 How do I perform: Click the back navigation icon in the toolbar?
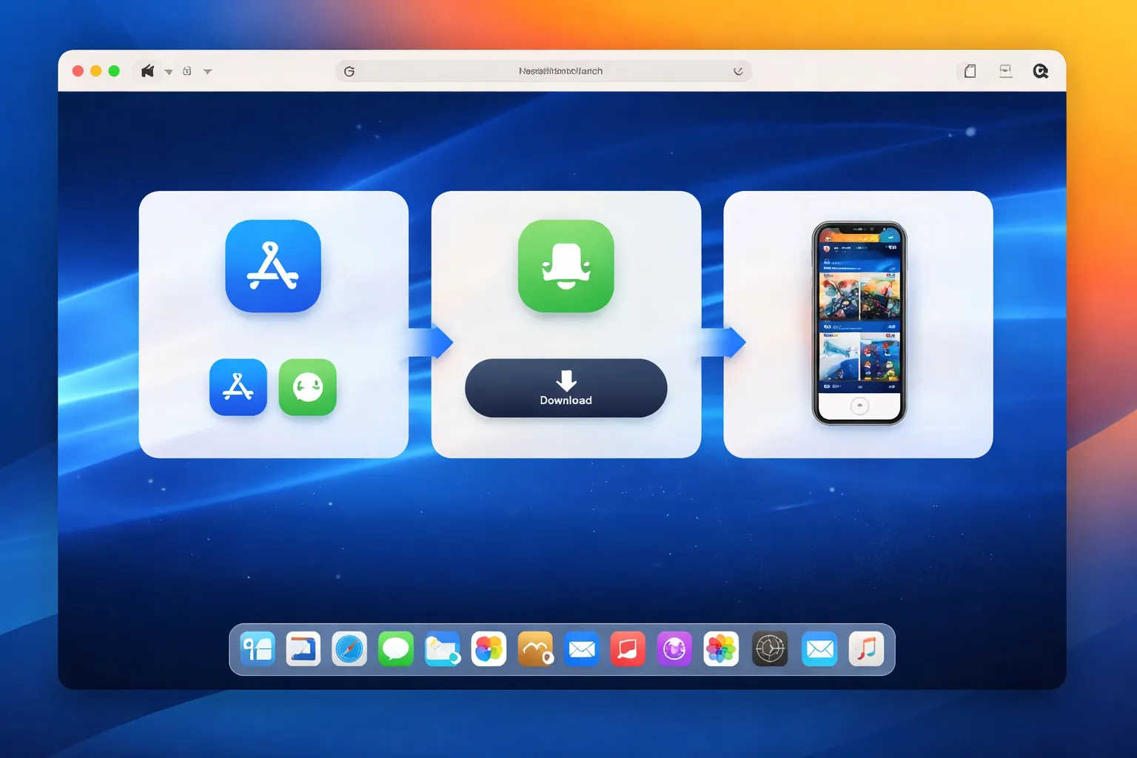tap(148, 71)
